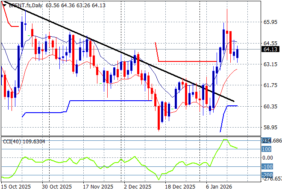Viewport: 282px width, 192px height.
Task: Click the 60.35 price axis label
Action: tap(270, 106)
